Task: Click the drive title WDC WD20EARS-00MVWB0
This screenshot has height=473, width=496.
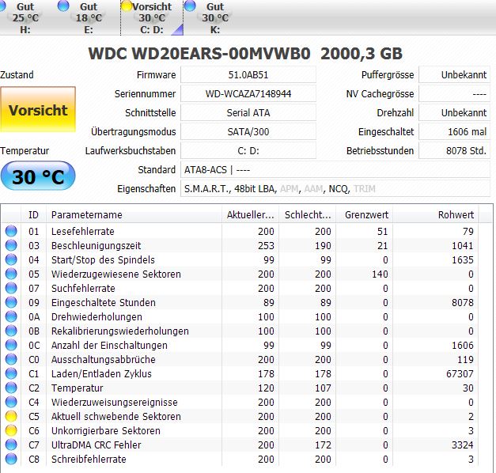Action: point(199,54)
